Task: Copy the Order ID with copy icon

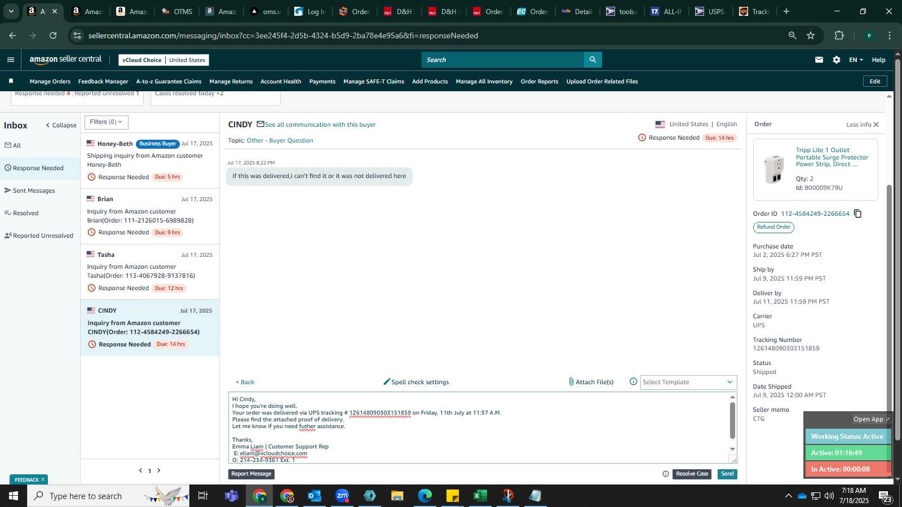Action: coord(857,214)
